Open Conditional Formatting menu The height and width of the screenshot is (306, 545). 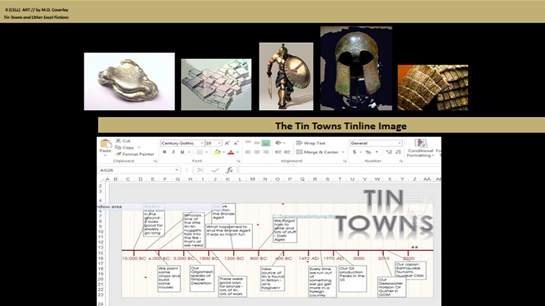[420, 148]
